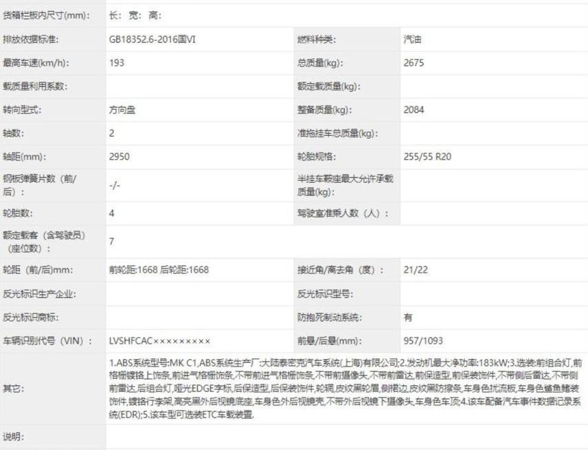Select the tire count value 4
Viewport: 588px width, 450px height.
(x=112, y=213)
